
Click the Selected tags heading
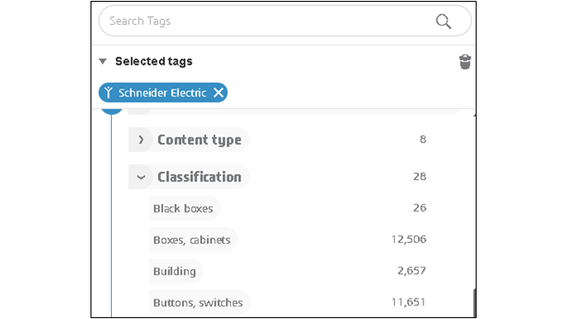[x=154, y=61]
